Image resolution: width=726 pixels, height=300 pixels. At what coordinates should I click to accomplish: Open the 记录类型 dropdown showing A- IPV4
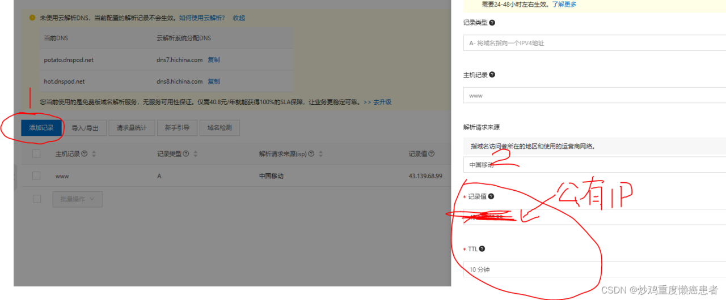point(594,43)
